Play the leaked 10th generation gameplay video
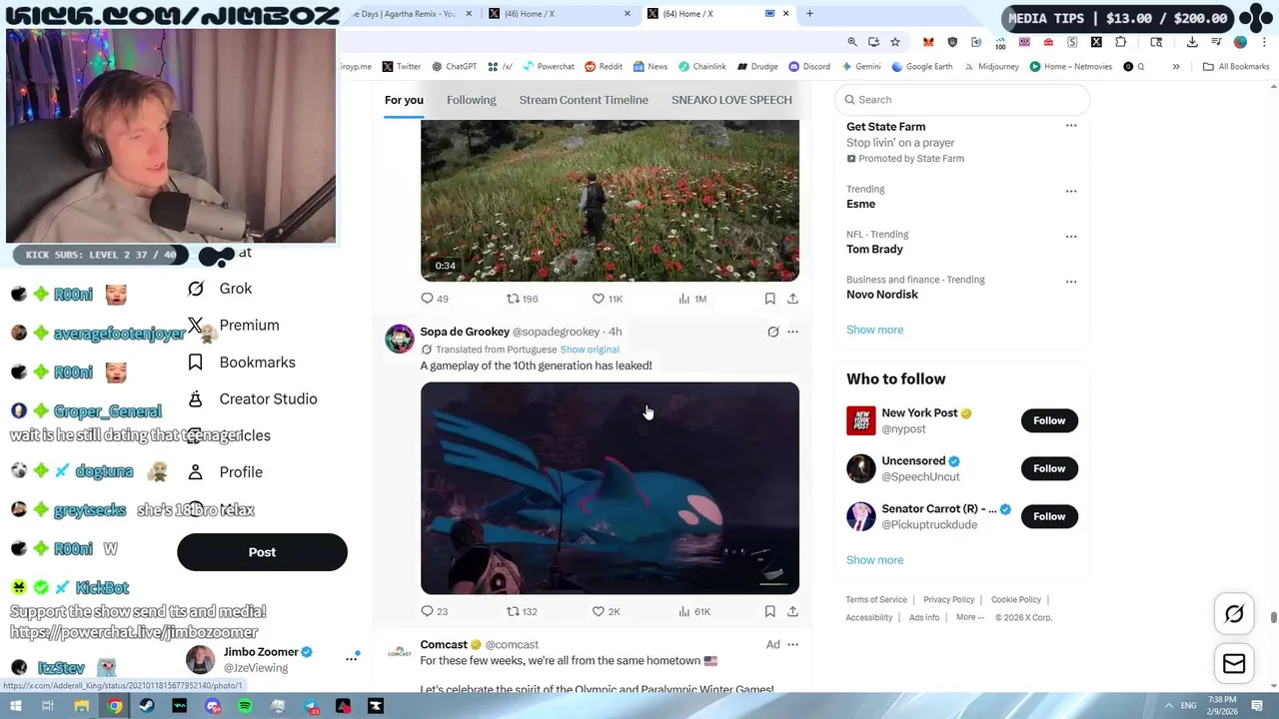Viewport: 1279px width, 719px height. (610, 488)
